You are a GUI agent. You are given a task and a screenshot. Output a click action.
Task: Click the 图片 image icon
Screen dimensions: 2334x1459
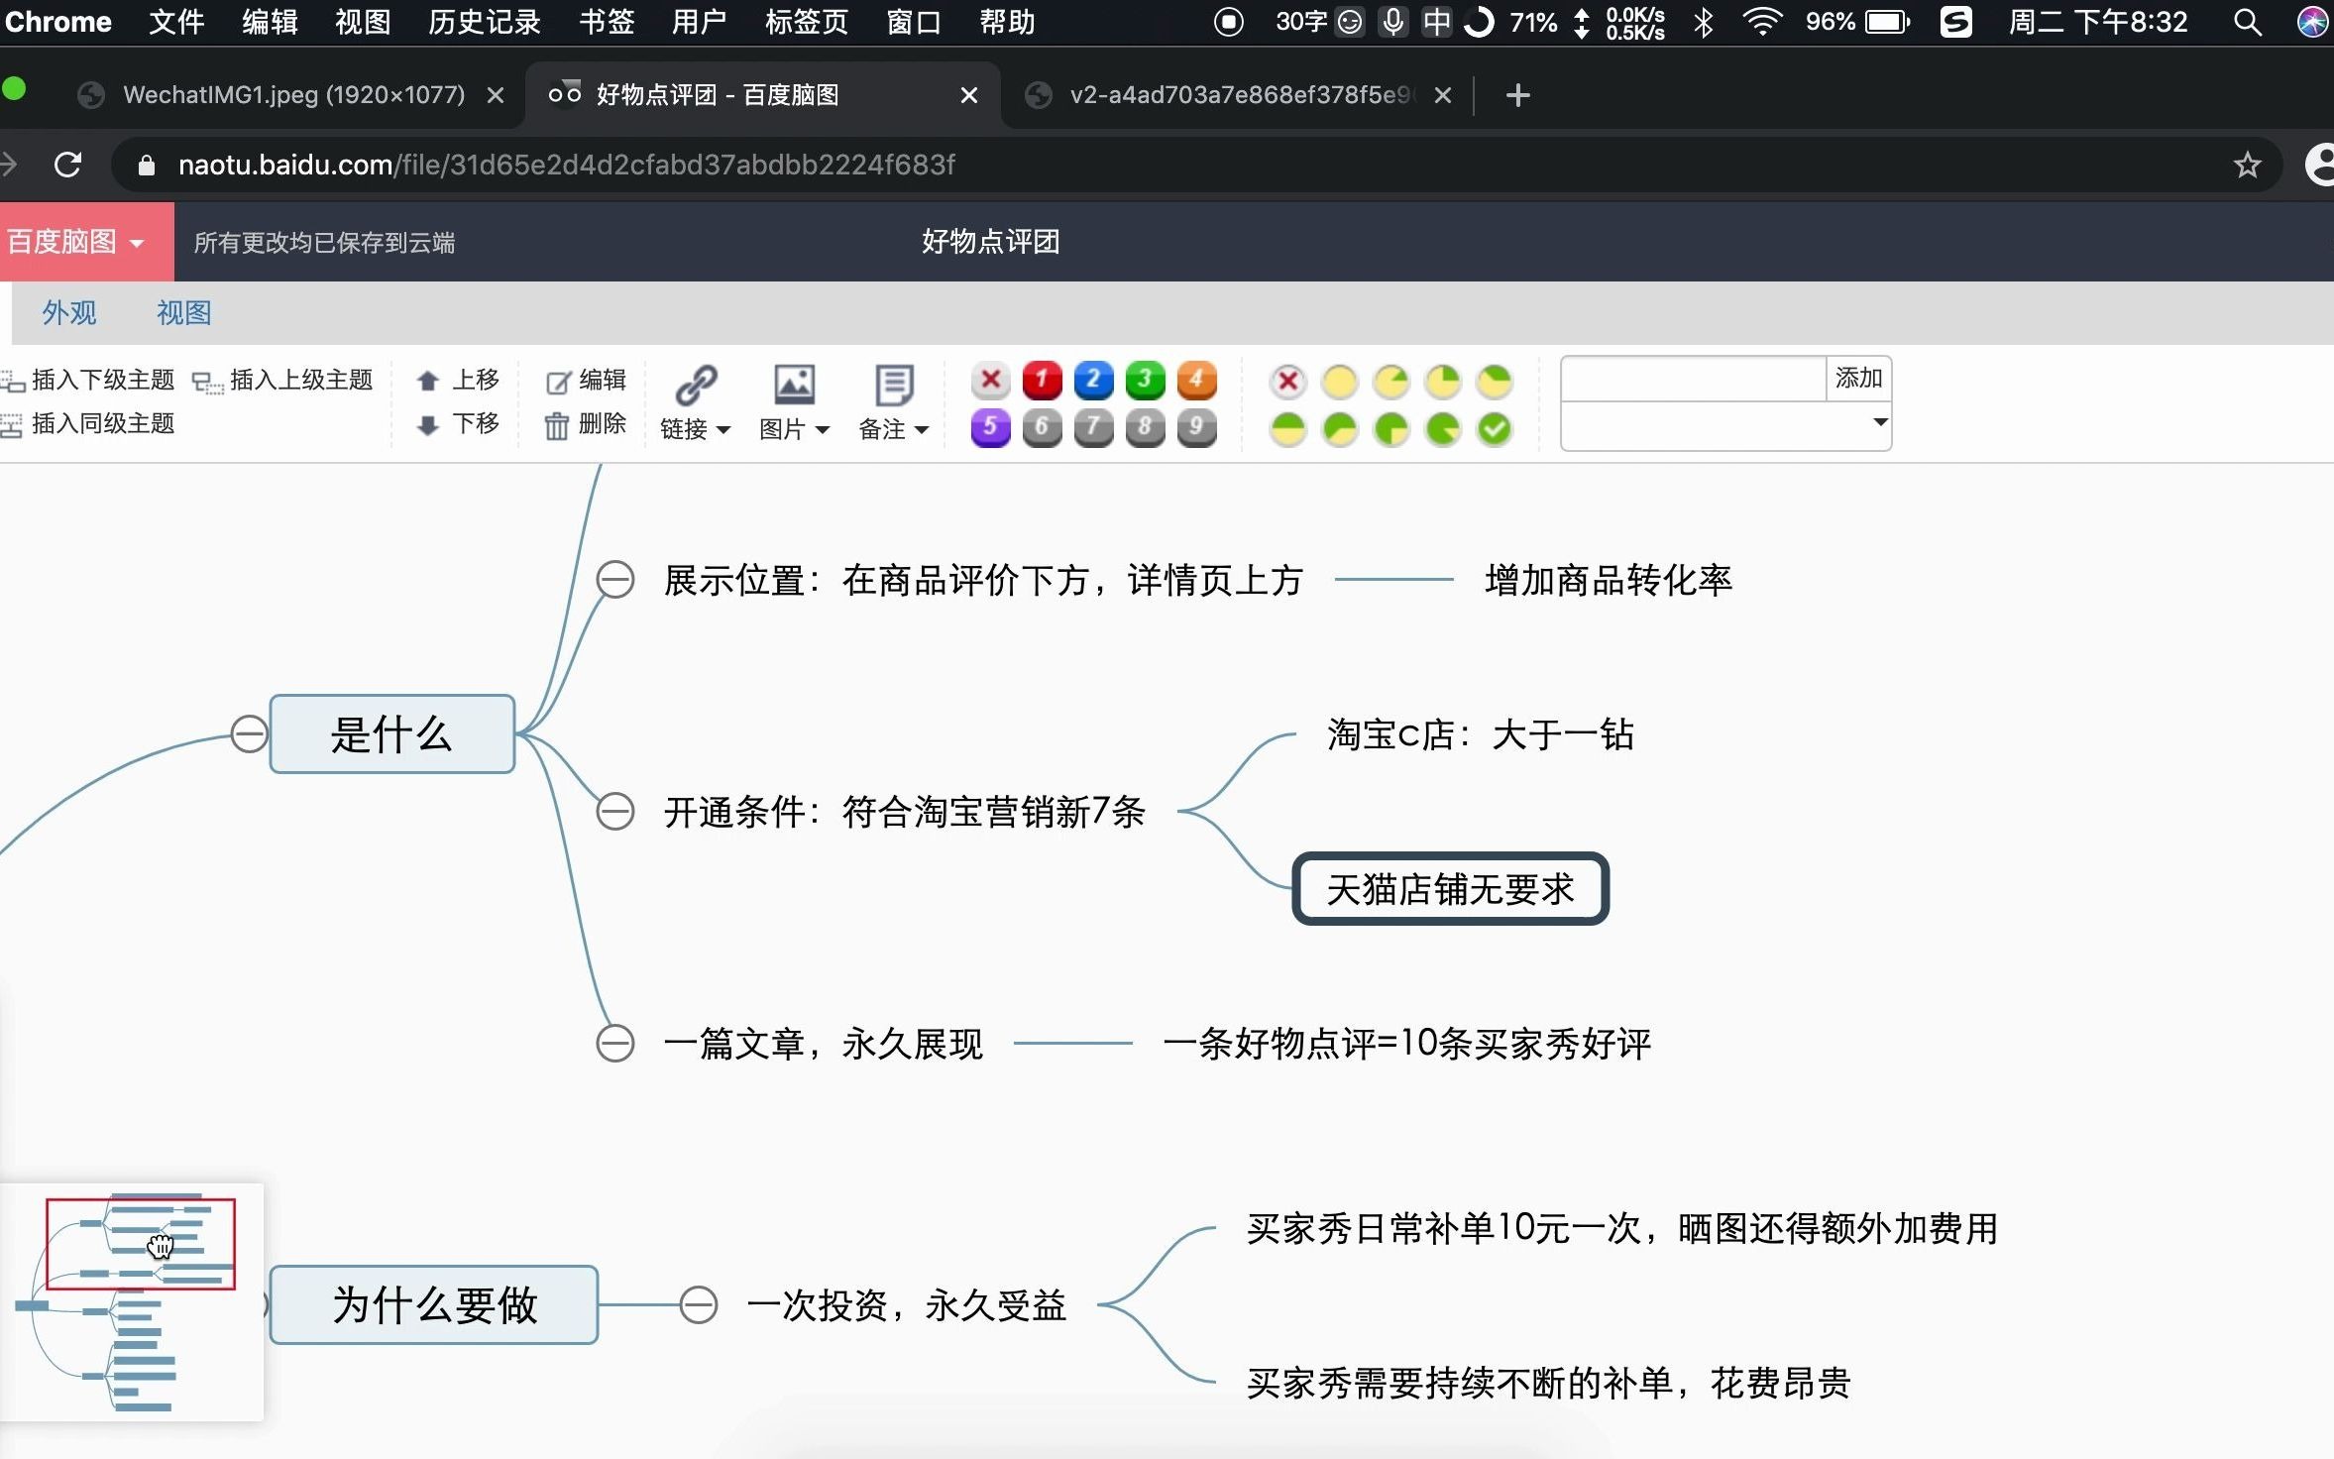tap(794, 385)
